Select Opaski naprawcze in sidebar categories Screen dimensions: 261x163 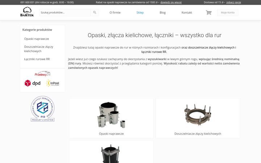click(x=37, y=39)
